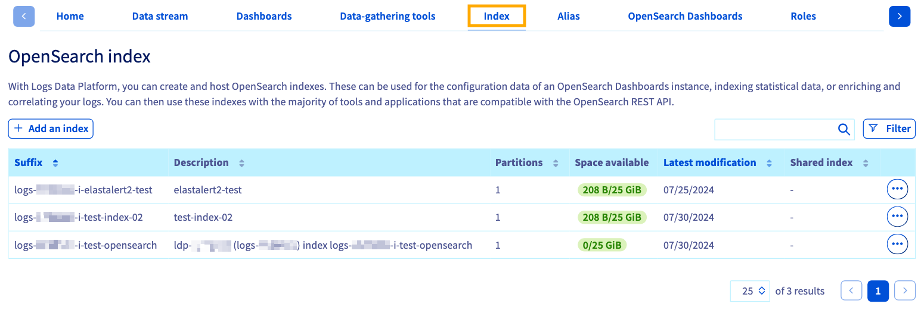Click suffix ending in -i-test-opensearch
Image resolution: width=921 pixels, height=310 pixels.
point(86,245)
